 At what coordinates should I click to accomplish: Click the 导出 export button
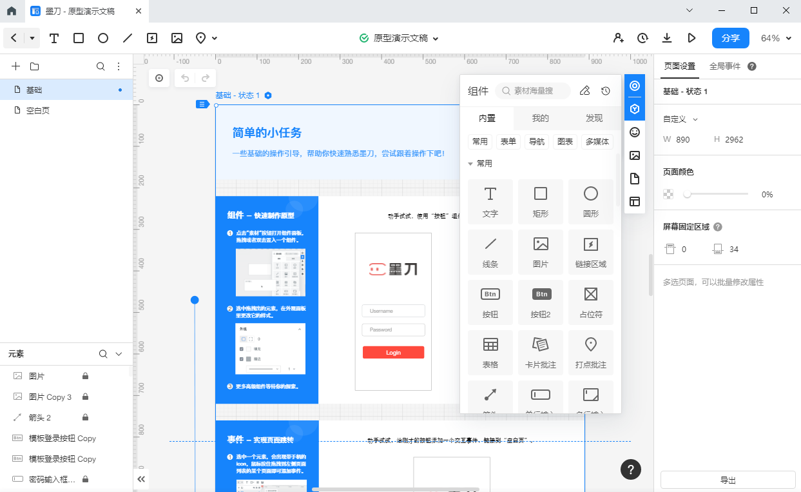(x=728, y=480)
